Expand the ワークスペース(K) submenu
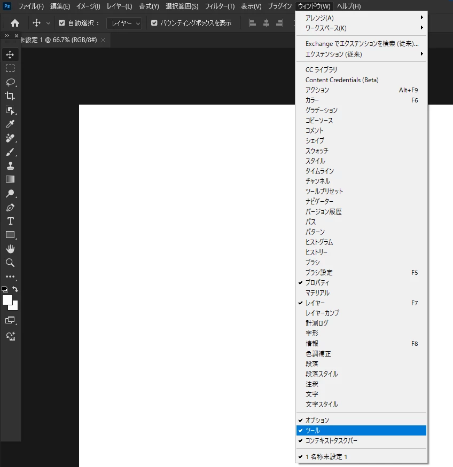Viewport: 453px width, 467px height. coord(361,28)
